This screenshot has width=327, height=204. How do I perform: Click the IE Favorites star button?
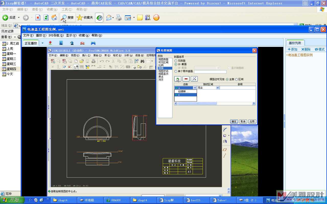(x=85, y=18)
